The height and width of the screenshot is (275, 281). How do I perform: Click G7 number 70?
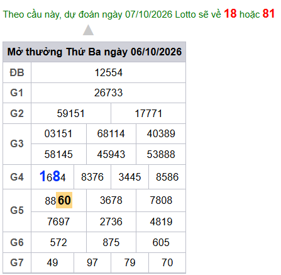(167, 262)
